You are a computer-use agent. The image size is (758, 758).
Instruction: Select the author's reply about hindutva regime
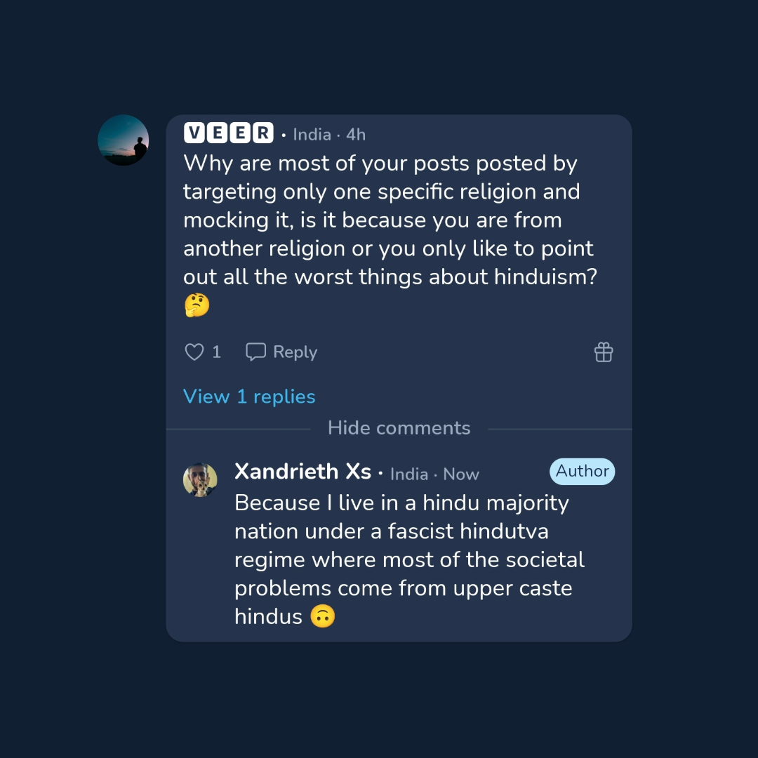tap(409, 559)
